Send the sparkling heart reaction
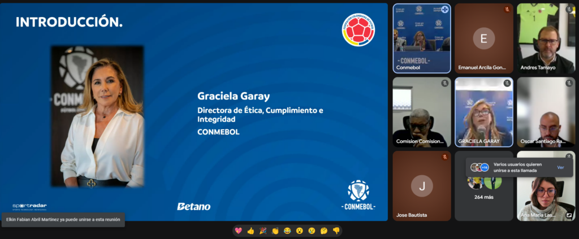This screenshot has height=239, width=579. coord(239,231)
